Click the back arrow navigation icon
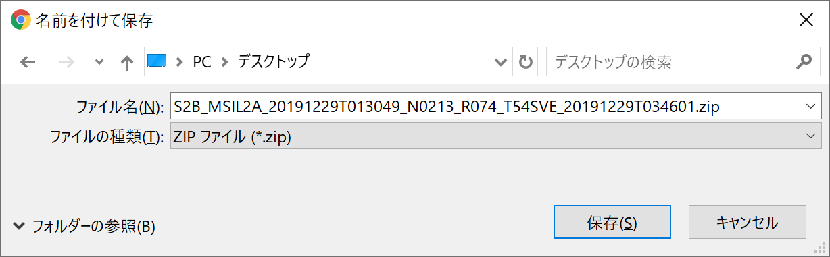 tap(28, 62)
